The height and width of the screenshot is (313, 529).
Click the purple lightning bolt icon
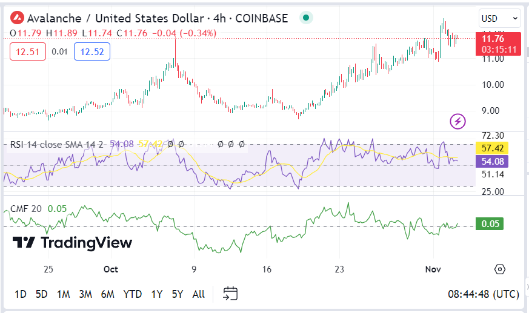click(457, 121)
